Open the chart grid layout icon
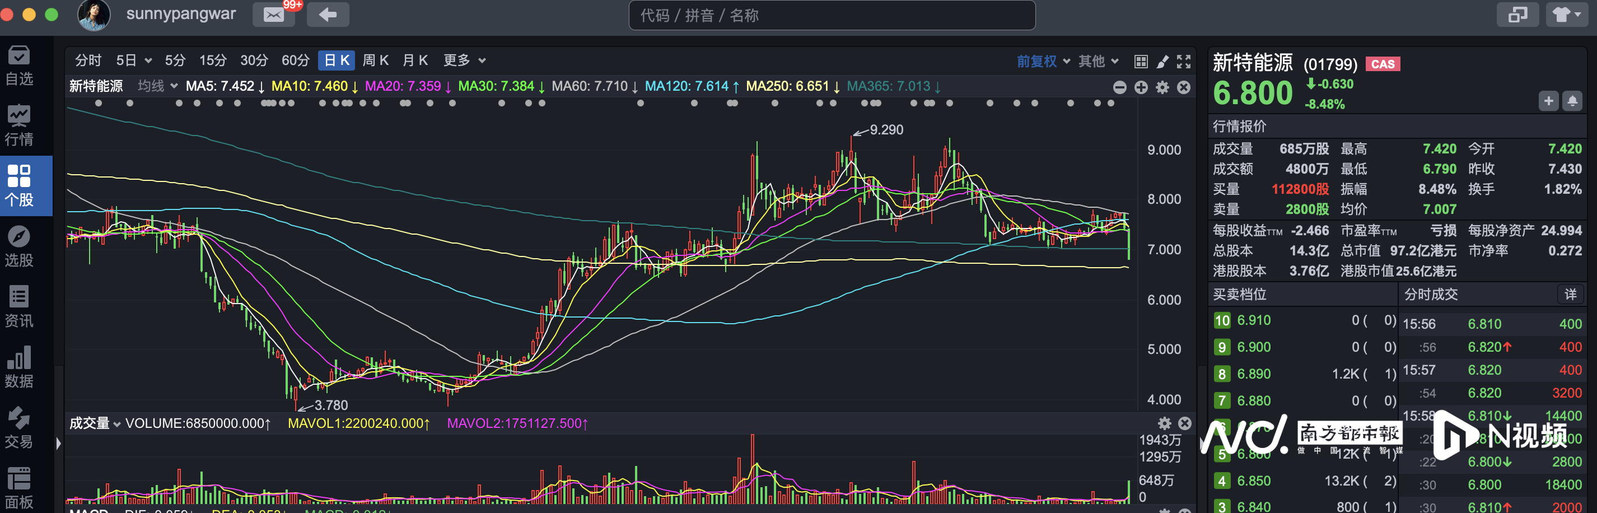Viewport: 1597px width, 513px height. [1141, 62]
